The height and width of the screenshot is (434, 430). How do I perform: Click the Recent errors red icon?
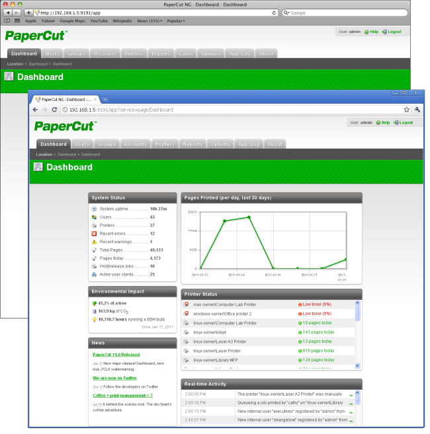pyautogui.click(x=94, y=233)
